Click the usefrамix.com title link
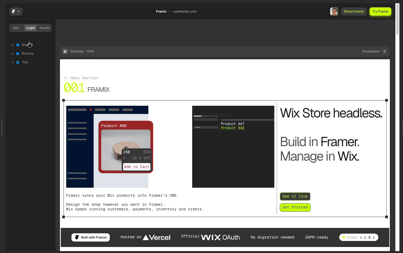403x253 pixels. (185, 11)
